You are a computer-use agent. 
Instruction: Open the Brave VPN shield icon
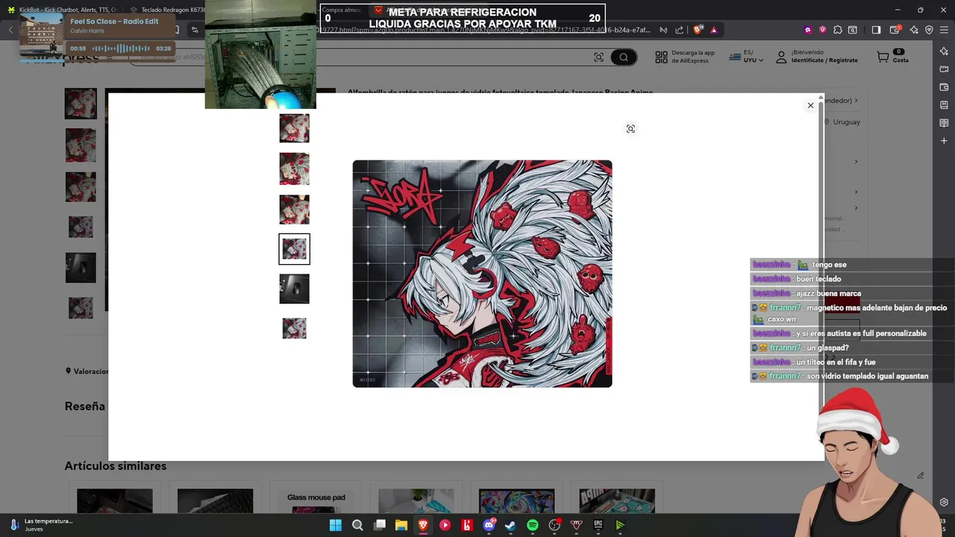coord(929,30)
